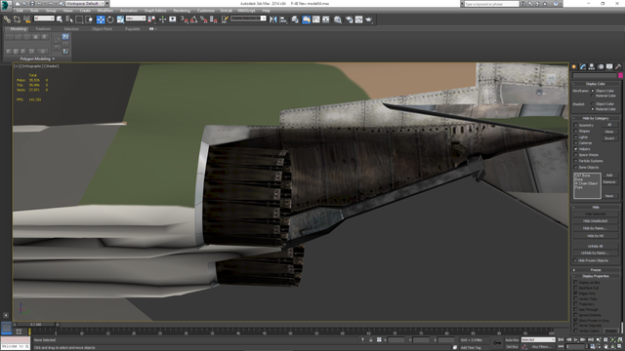Open the MAXScript menu
Viewport: 625px width, 351px height.
[246, 11]
